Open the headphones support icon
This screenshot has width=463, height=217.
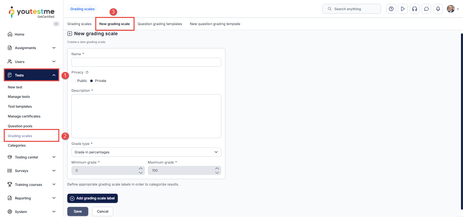[414, 9]
